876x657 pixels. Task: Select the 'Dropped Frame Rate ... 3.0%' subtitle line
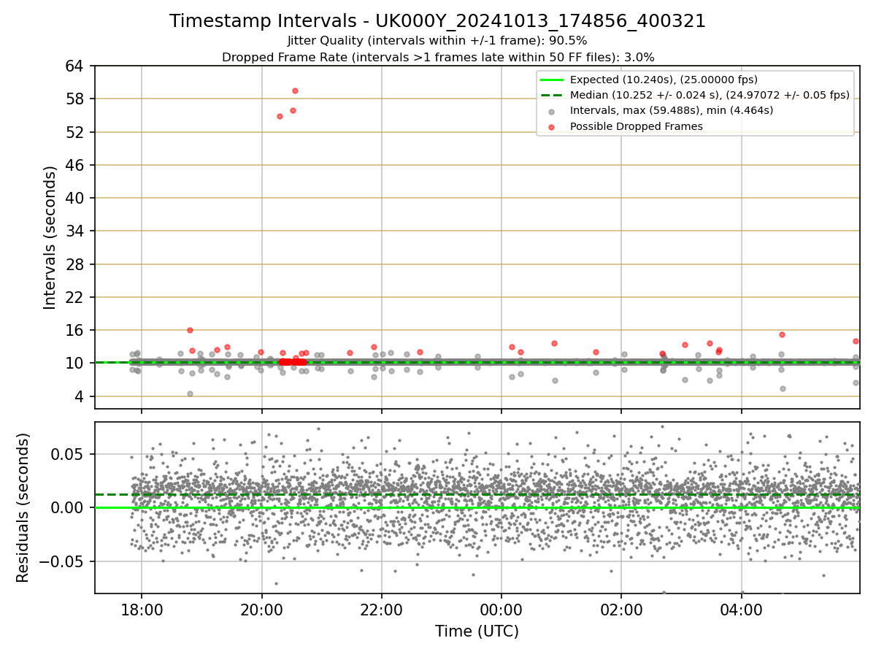[438, 57]
